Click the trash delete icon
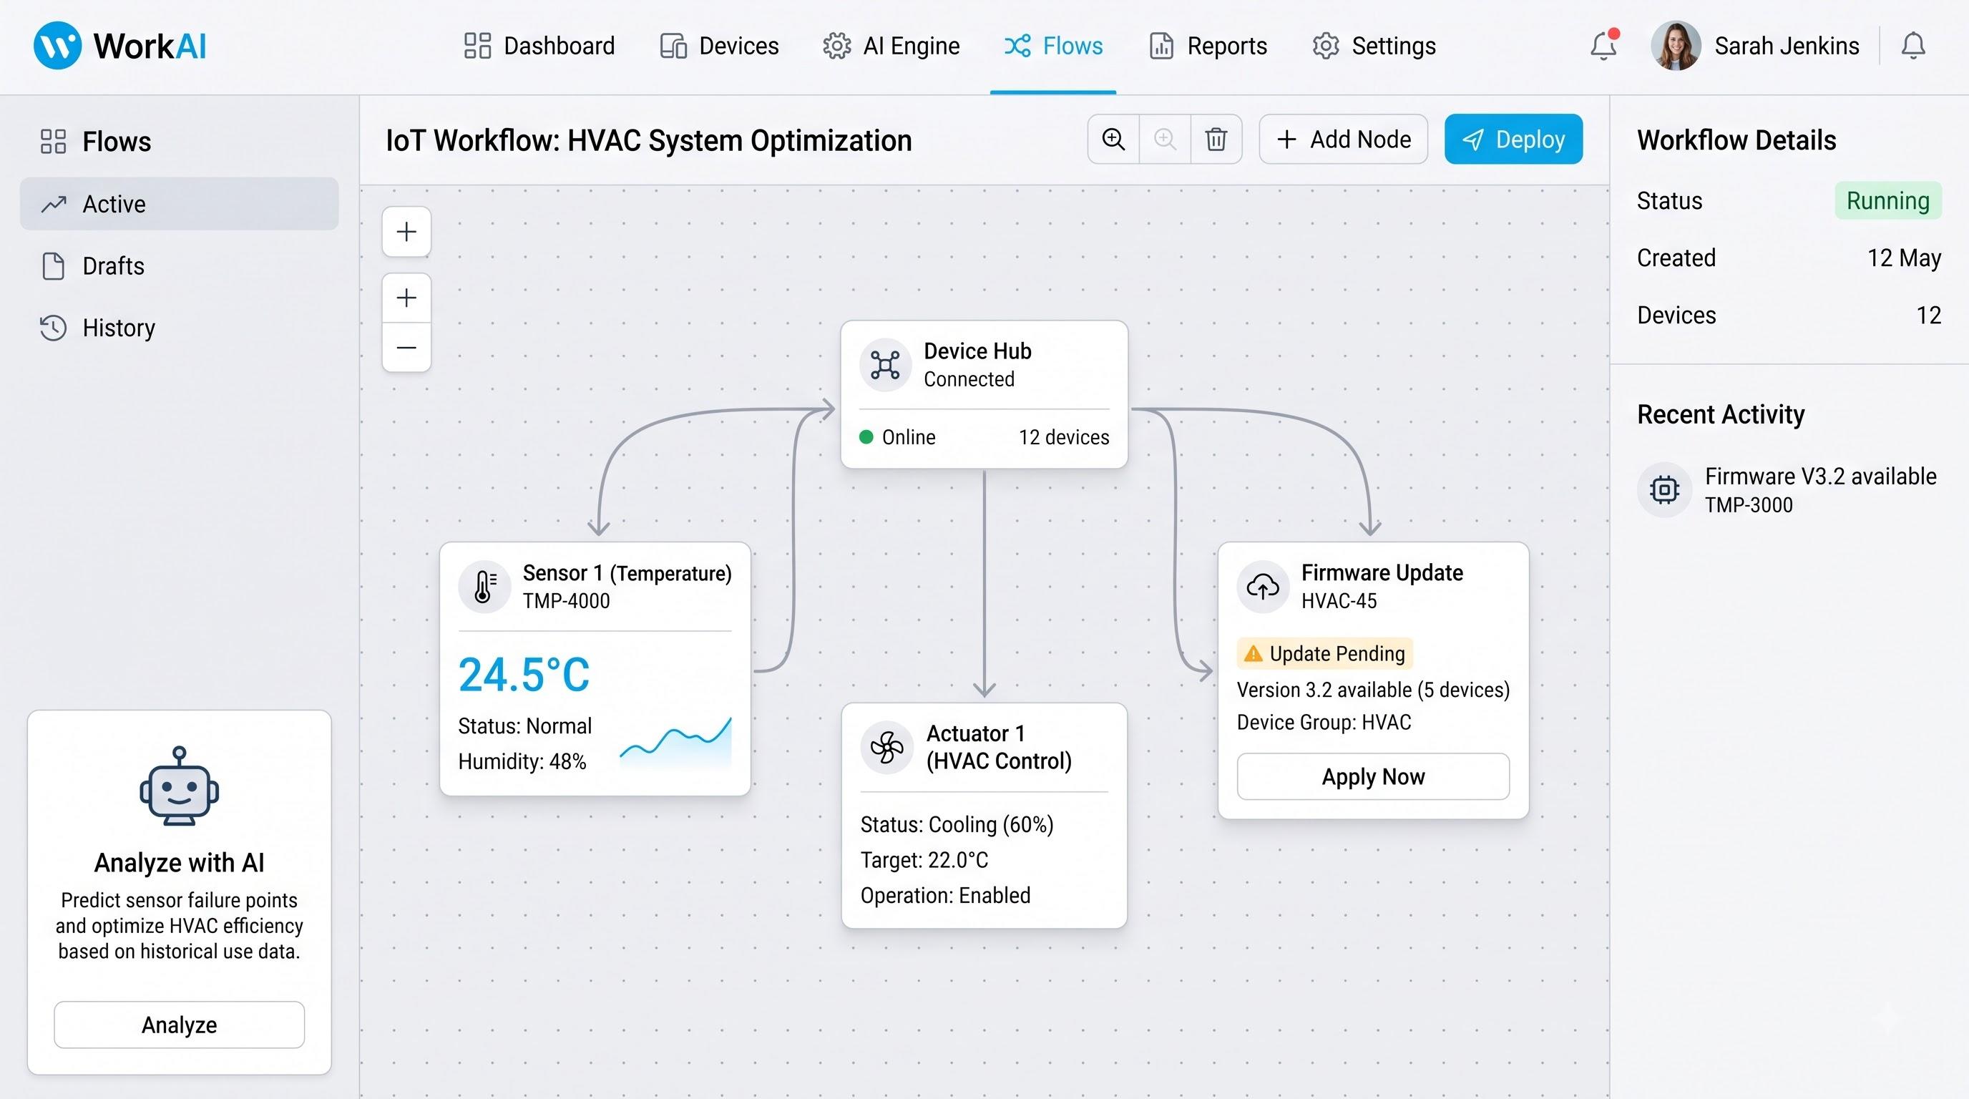1969x1099 pixels. [x=1216, y=139]
